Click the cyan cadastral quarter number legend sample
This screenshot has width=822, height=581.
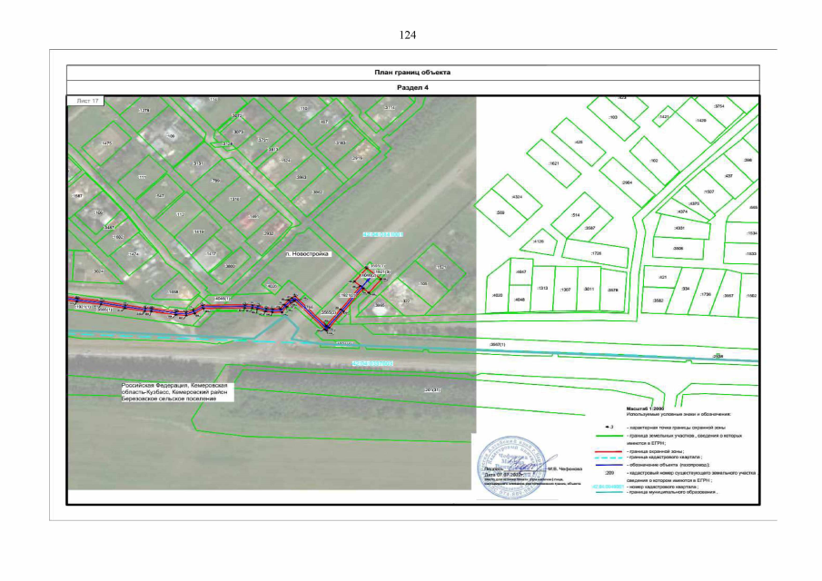[608, 487]
